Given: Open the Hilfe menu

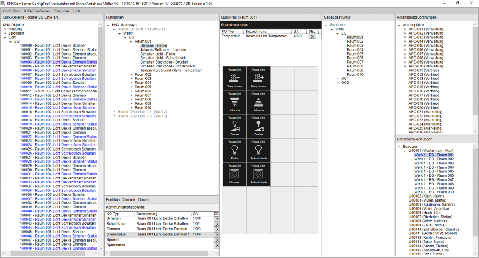Looking at the screenshot, I should tap(77, 10).
